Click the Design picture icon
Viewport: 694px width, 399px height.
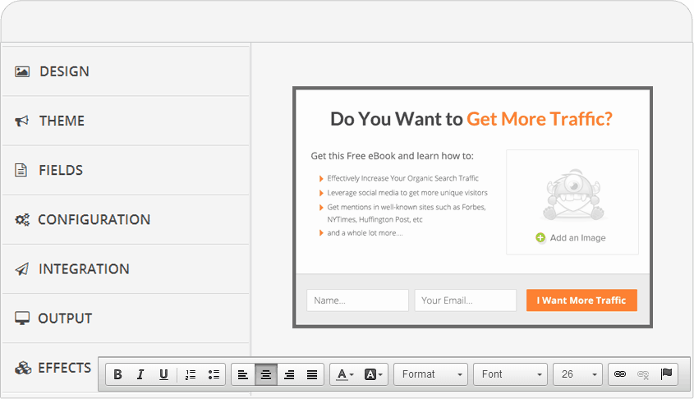click(22, 71)
